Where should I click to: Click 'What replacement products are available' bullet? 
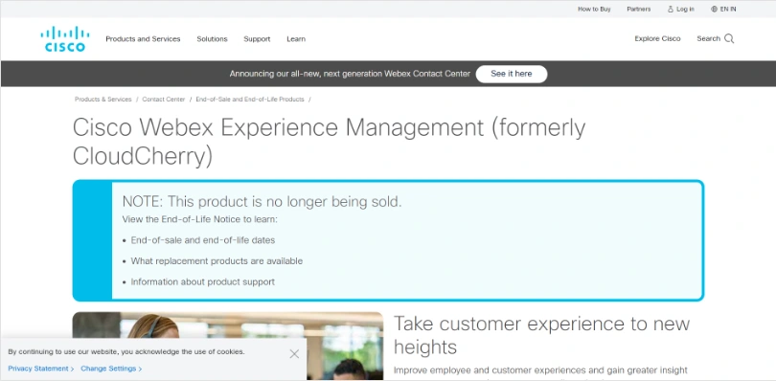[x=217, y=260]
